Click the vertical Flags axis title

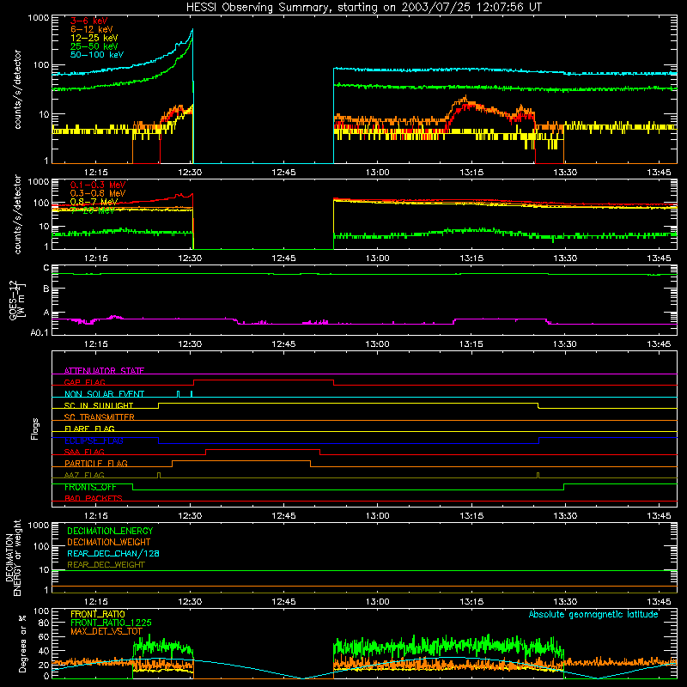35,429
